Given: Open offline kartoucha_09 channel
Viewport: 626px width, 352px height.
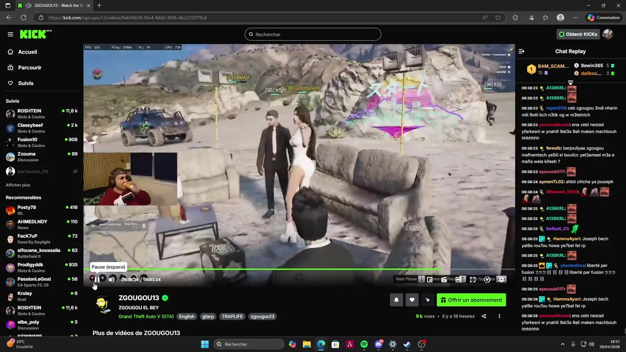Looking at the screenshot, I should point(42,172).
